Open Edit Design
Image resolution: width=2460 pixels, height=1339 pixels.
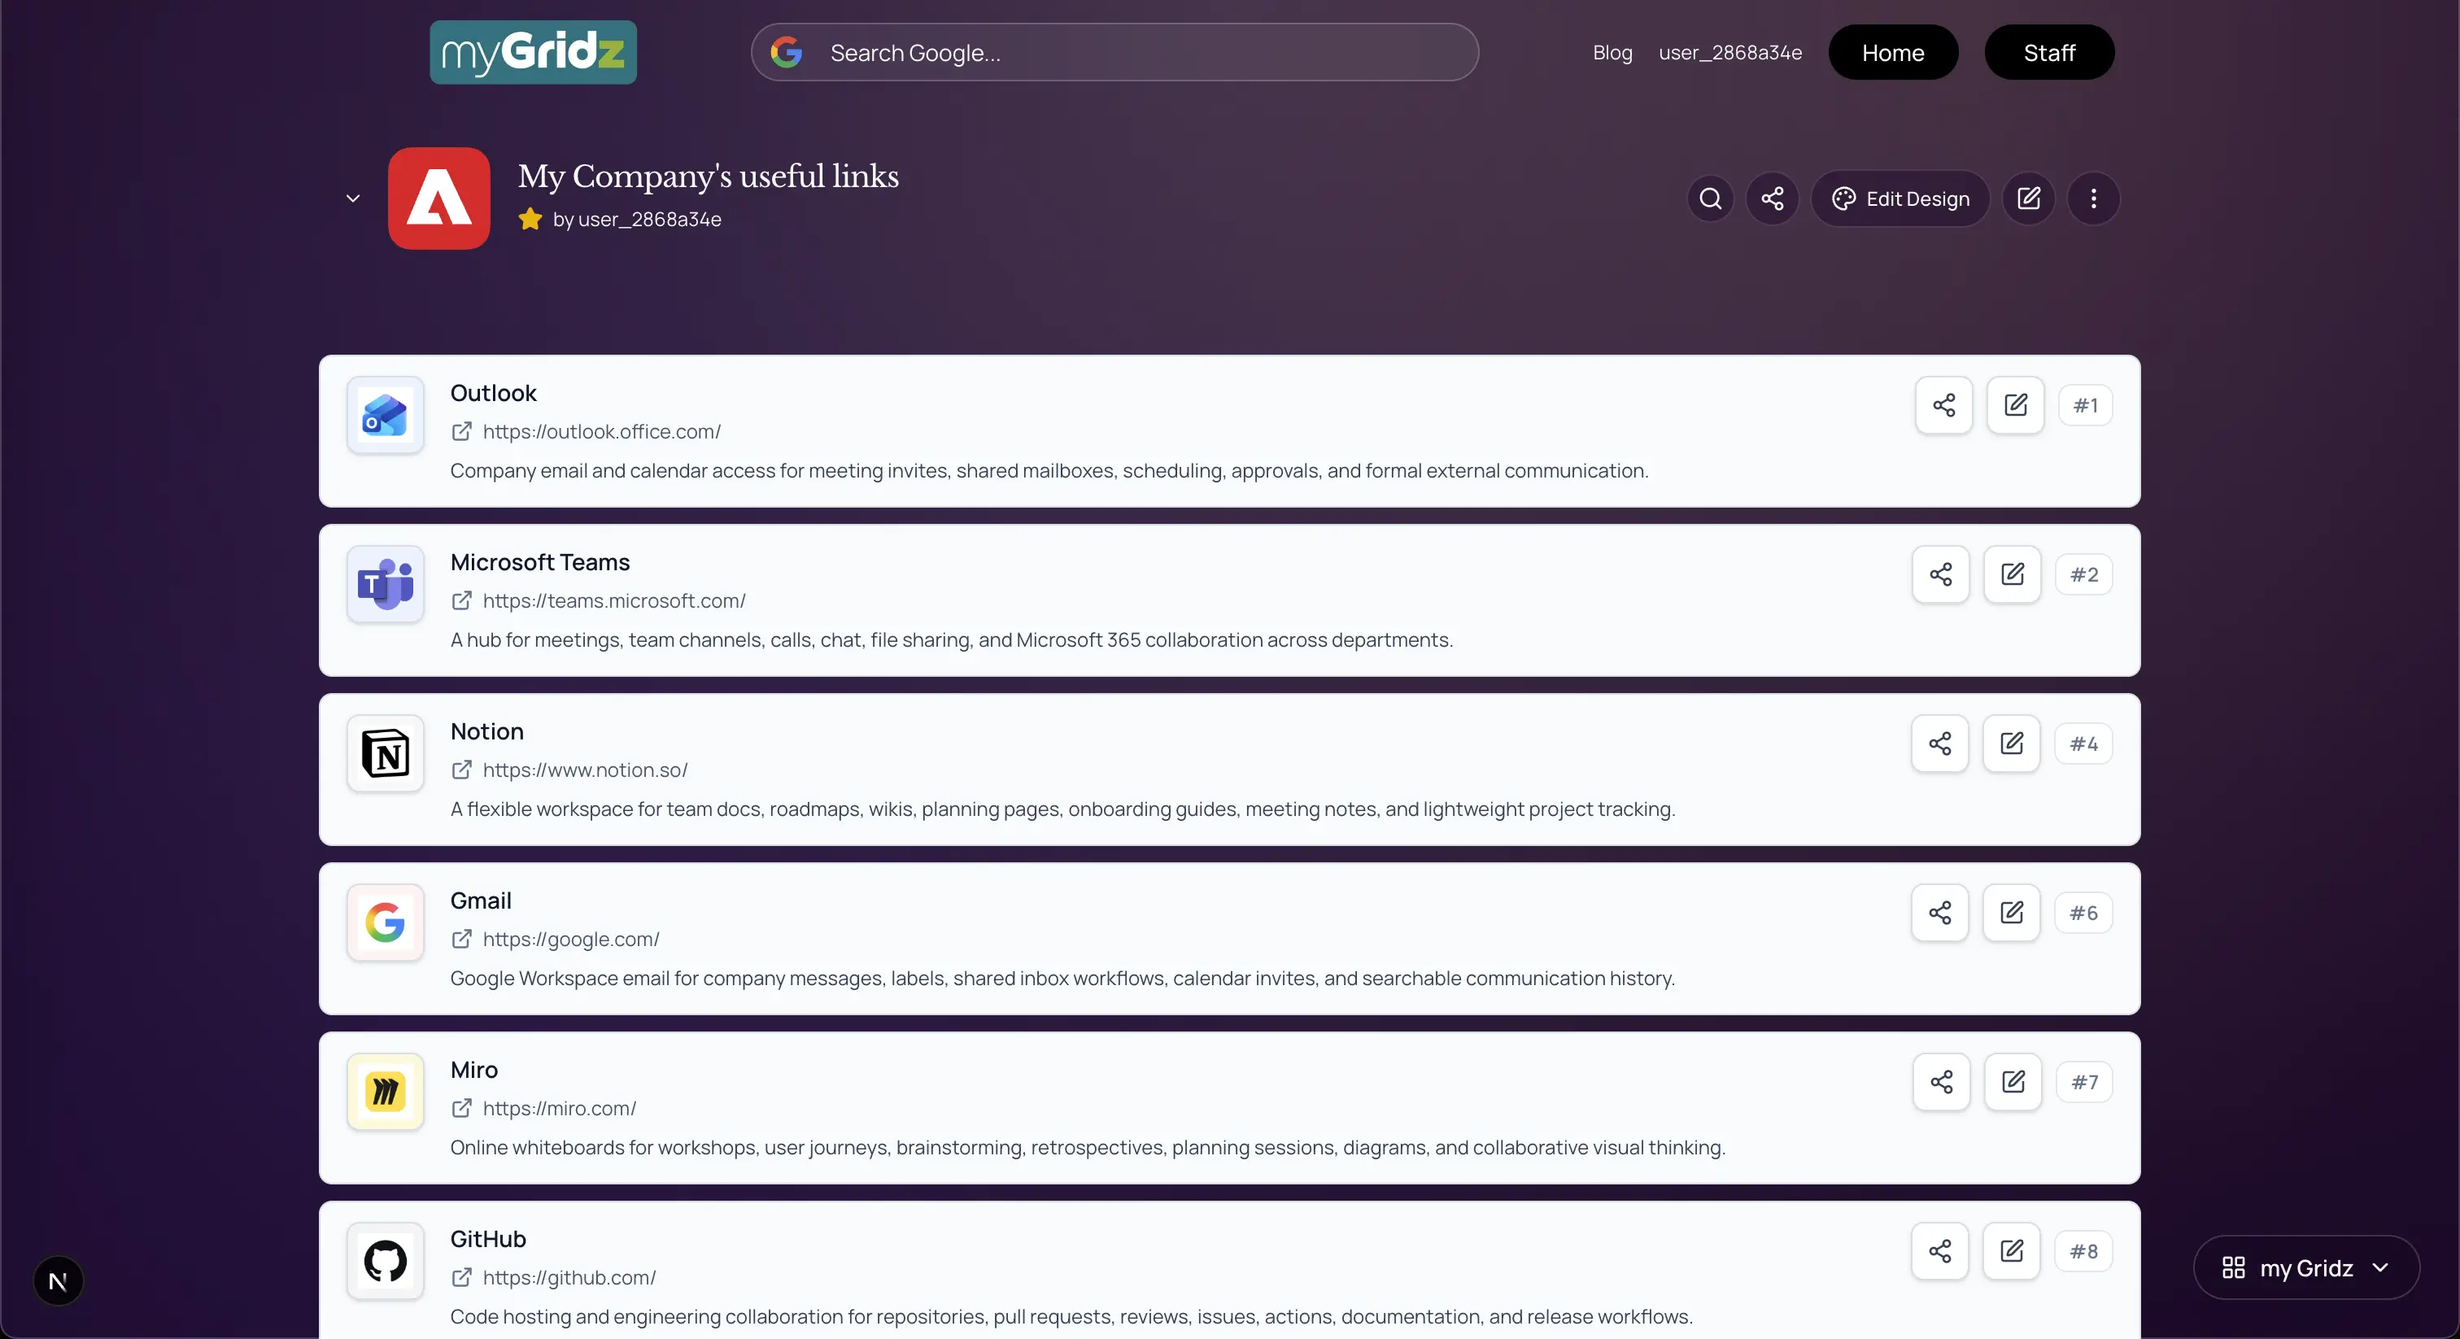[1900, 198]
